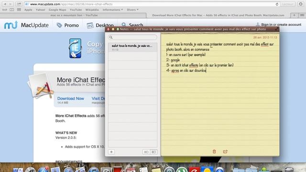Click Sign in or create account
This screenshot has height=172, width=306.
tap(281, 24)
